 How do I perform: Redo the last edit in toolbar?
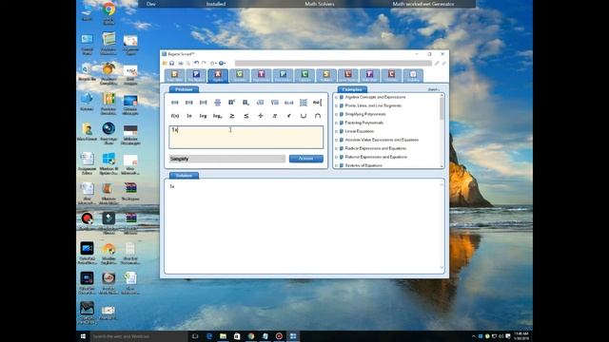[204, 64]
